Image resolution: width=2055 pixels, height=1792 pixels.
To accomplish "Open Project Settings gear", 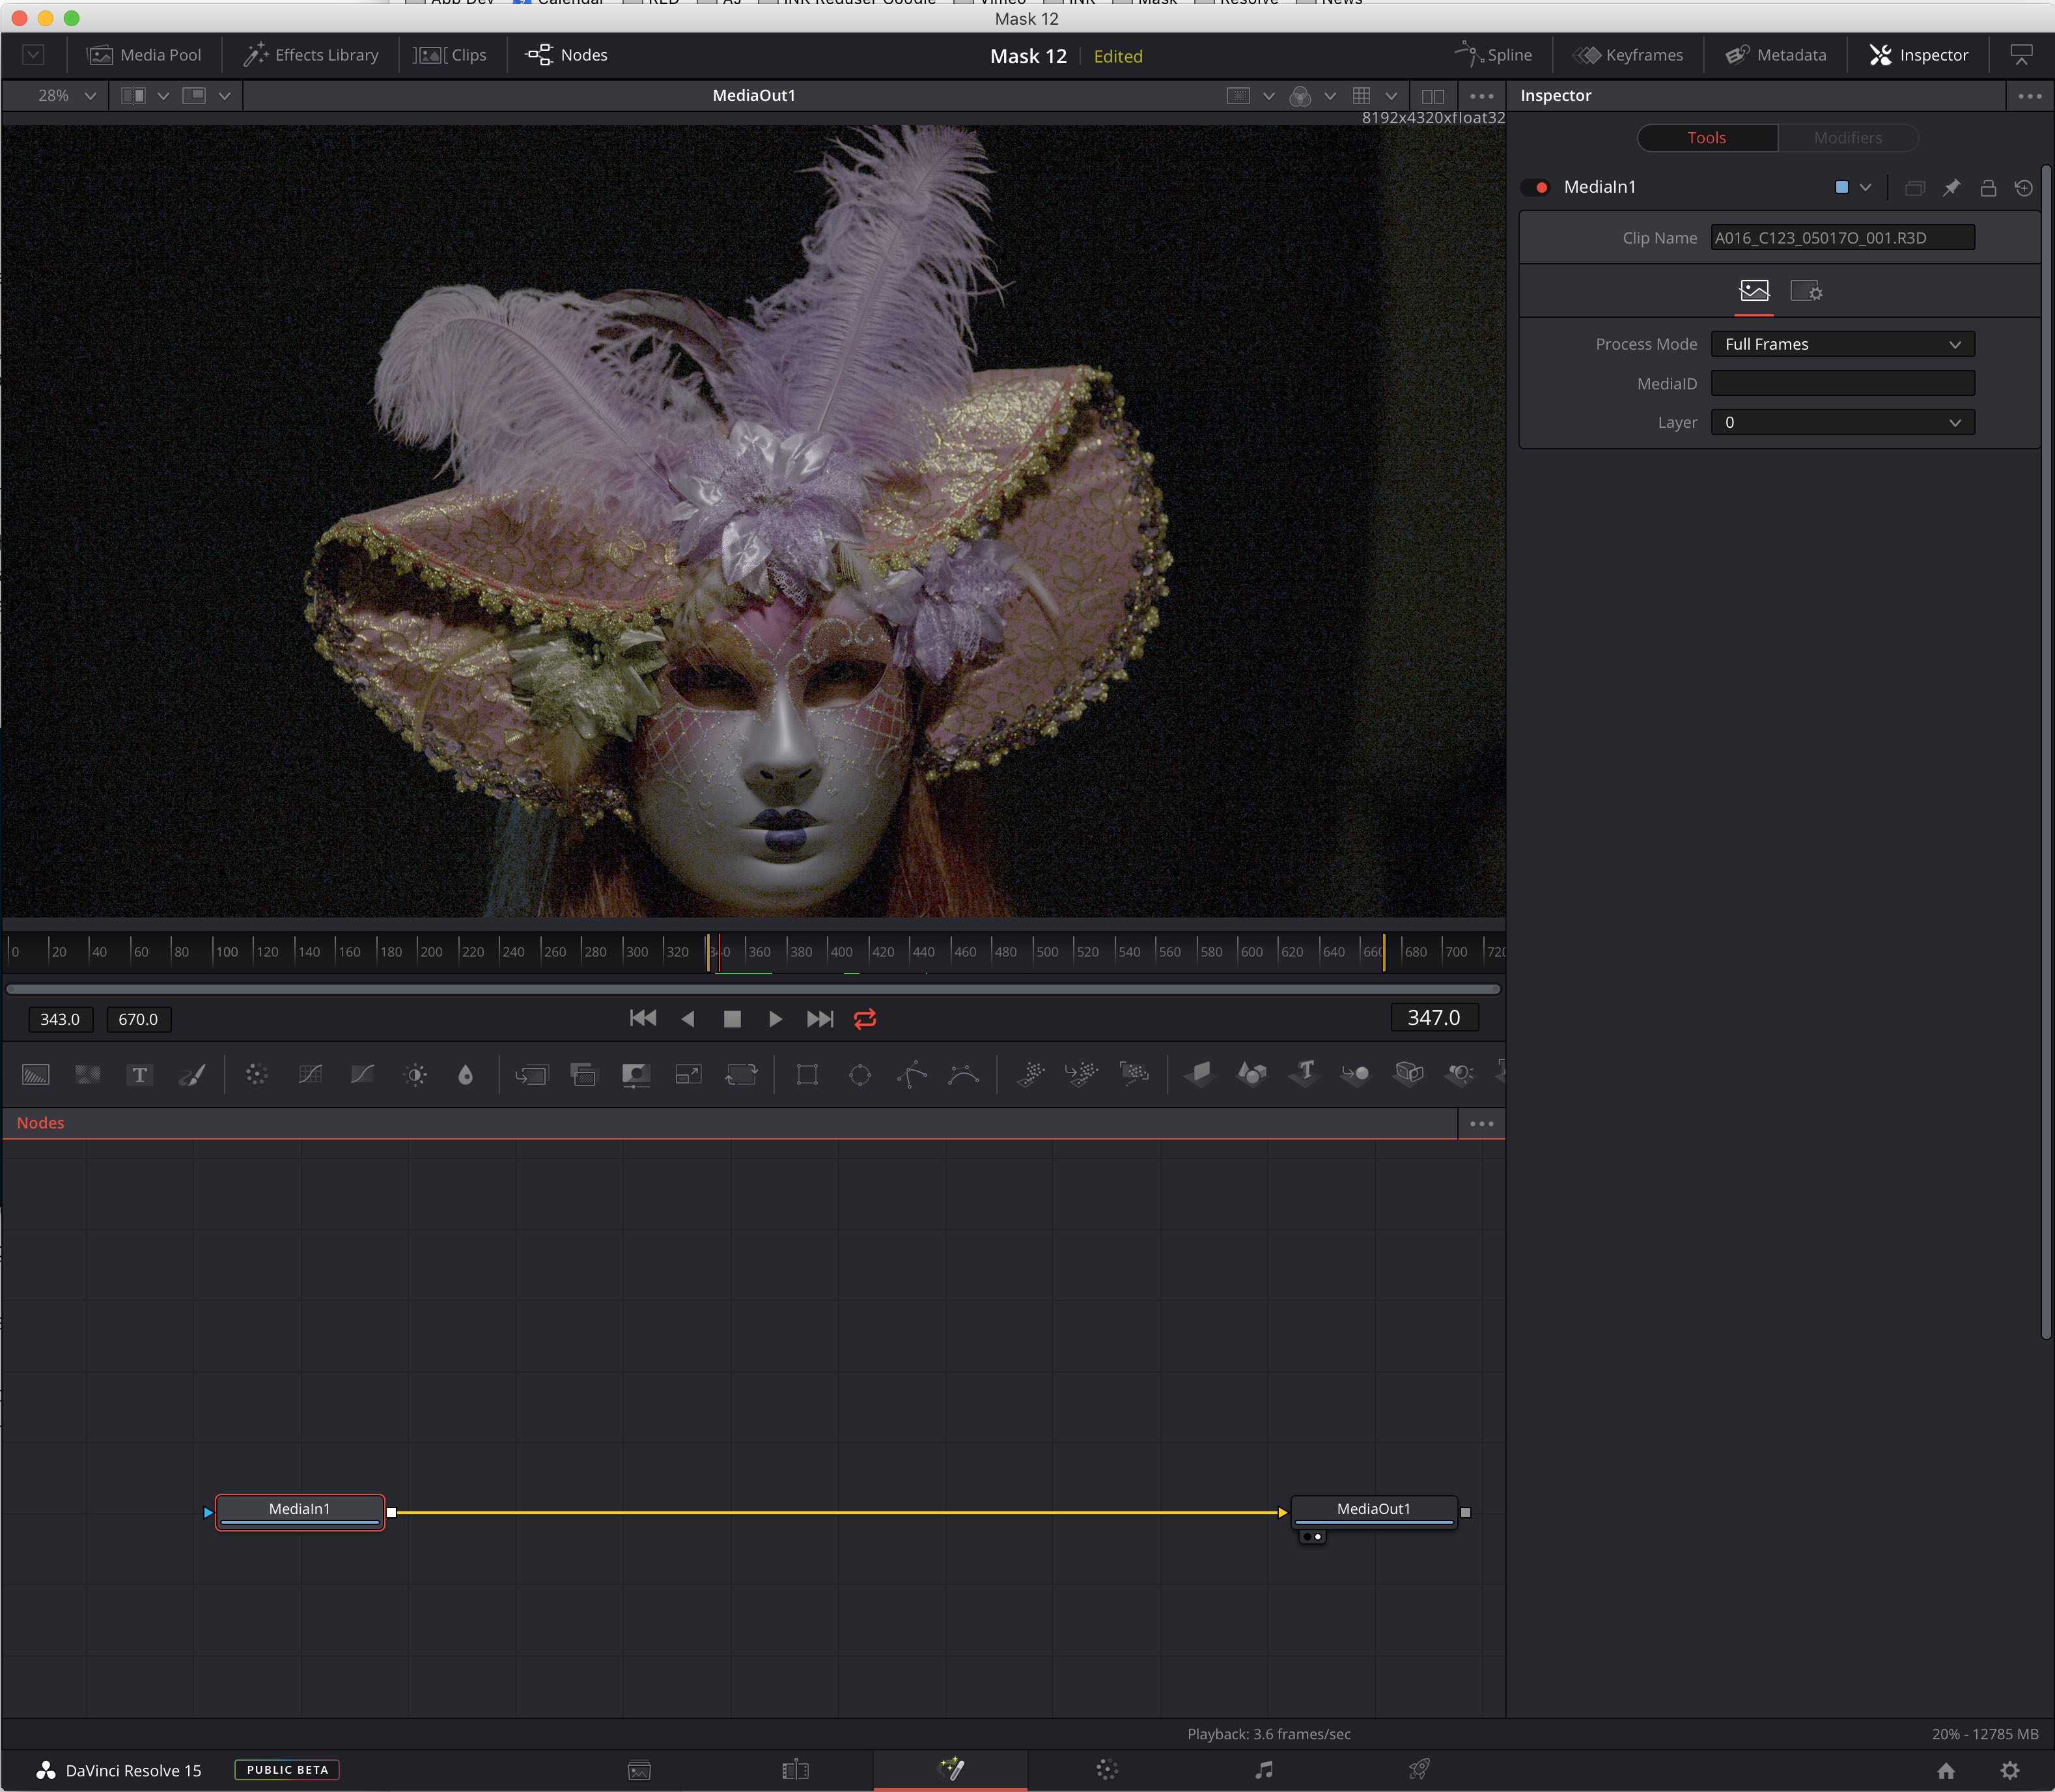I will coord(2009,1770).
